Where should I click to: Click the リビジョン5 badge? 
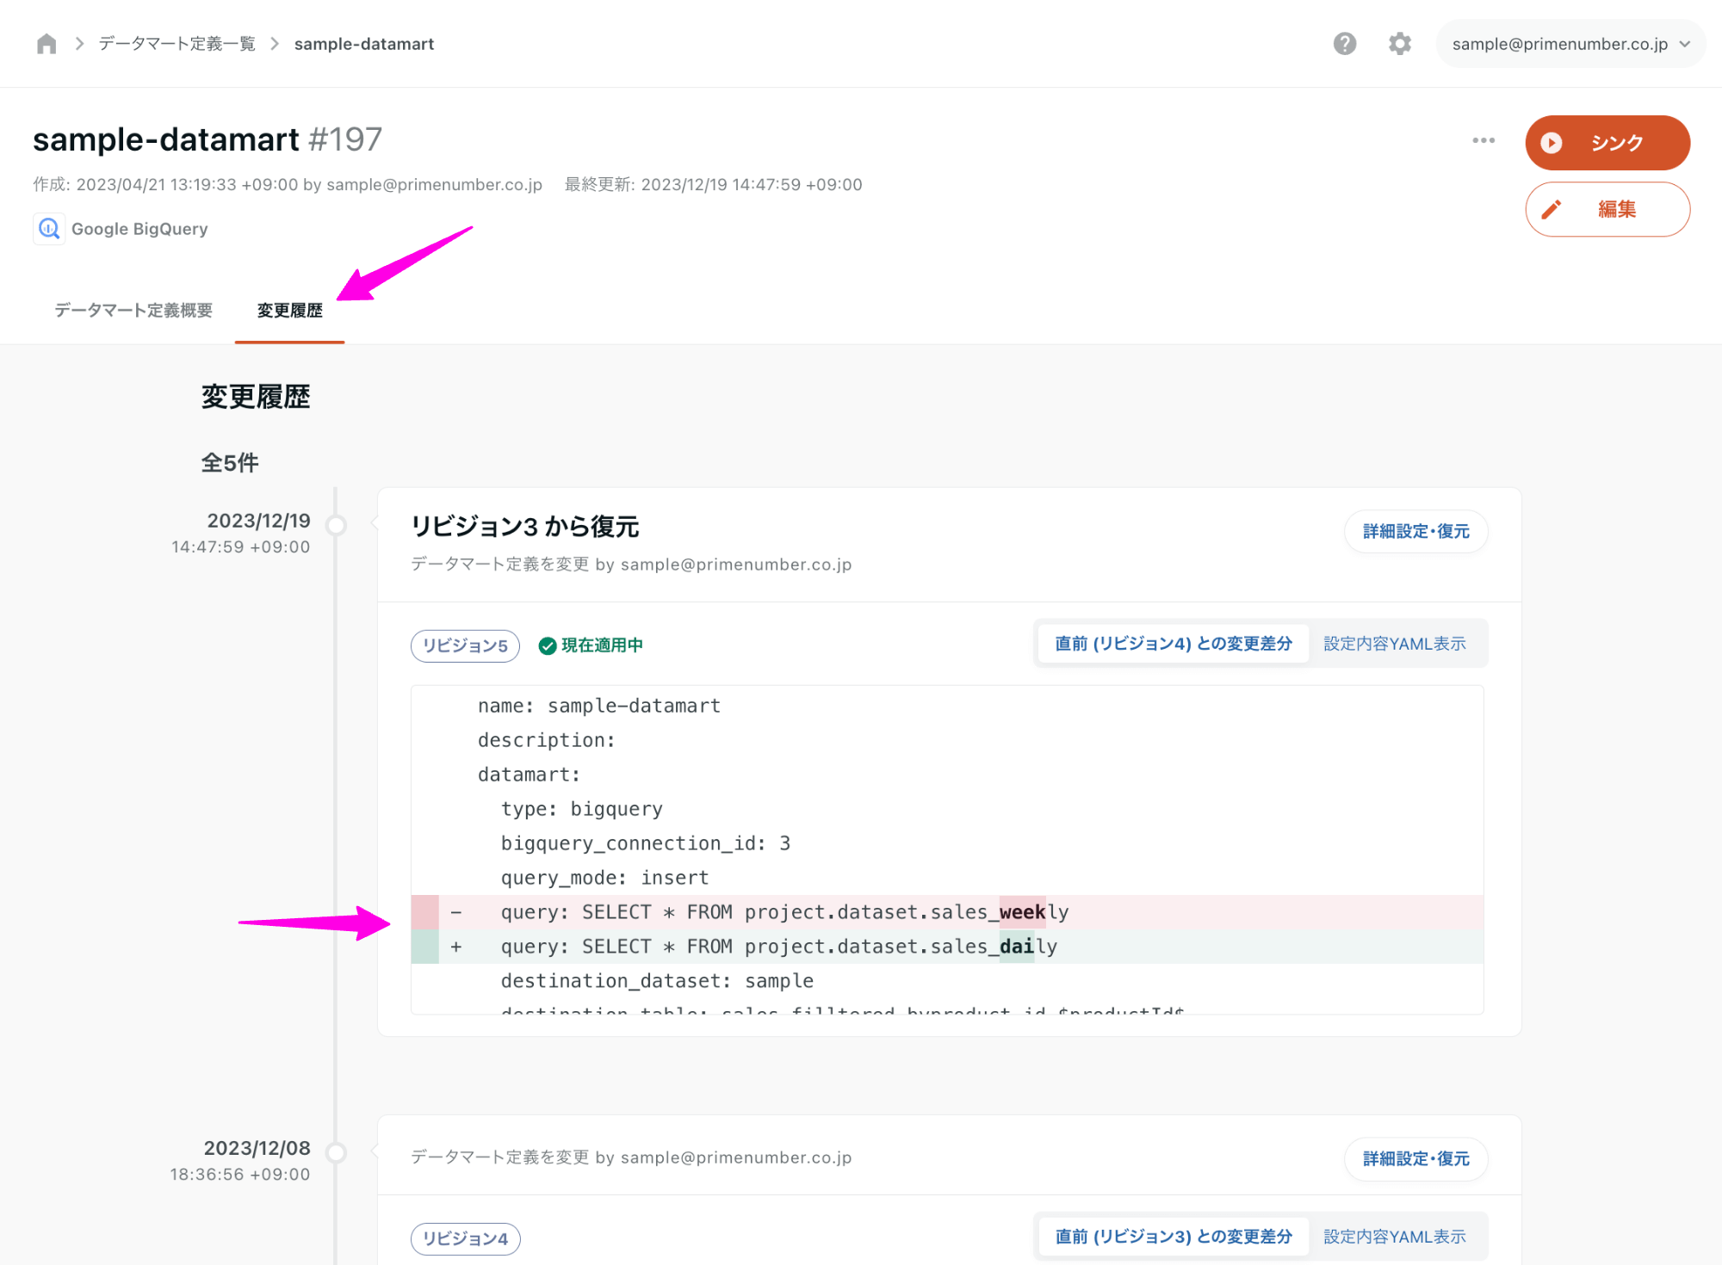tap(465, 645)
